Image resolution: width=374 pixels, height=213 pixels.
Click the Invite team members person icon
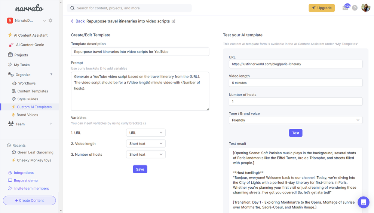click(x=10, y=188)
